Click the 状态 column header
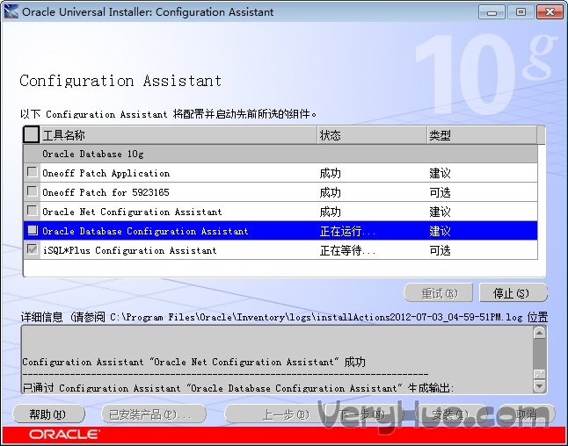Viewport: 568px width, 446px height. coord(373,135)
